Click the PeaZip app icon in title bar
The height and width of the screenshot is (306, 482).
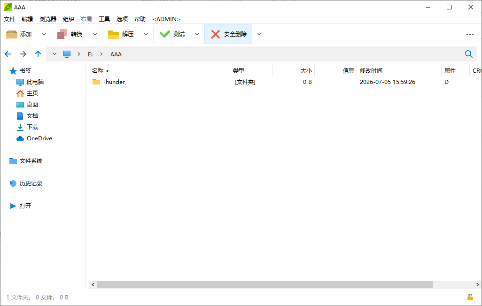click(x=8, y=7)
